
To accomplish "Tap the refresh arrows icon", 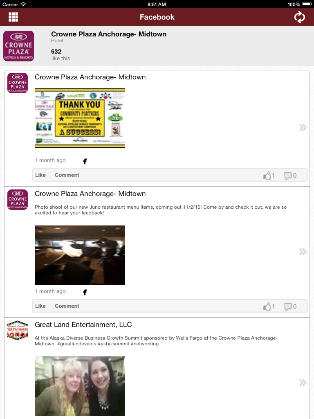I will [299, 17].
